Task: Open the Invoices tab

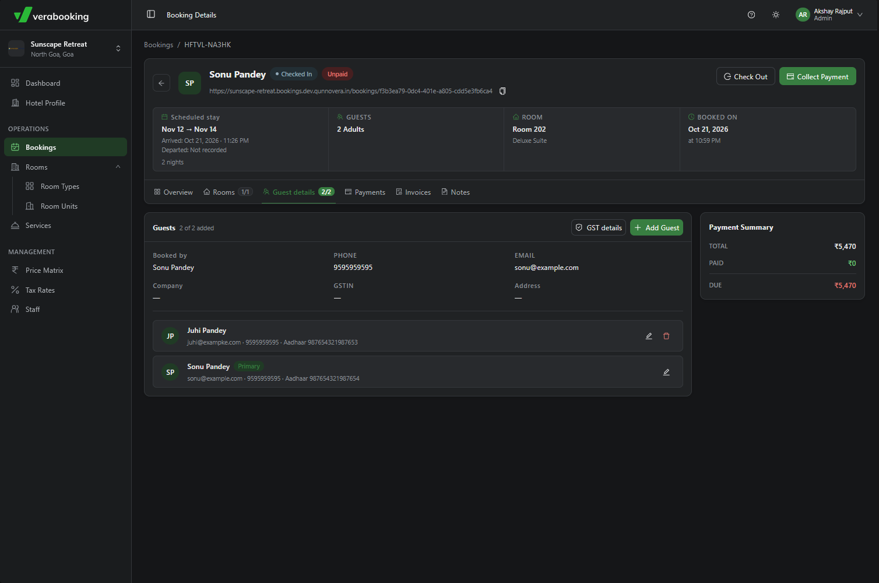Action: [413, 192]
